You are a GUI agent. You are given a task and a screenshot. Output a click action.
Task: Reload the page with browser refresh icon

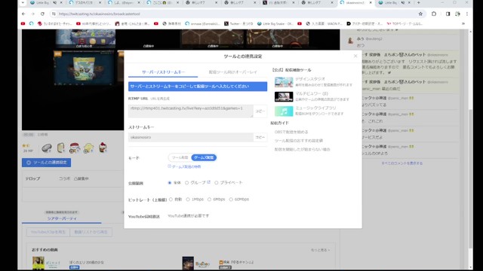pos(42,14)
